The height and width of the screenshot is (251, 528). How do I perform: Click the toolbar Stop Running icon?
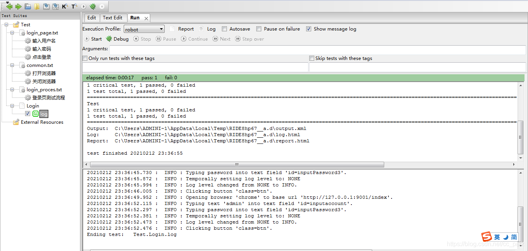tap(102, 7)
